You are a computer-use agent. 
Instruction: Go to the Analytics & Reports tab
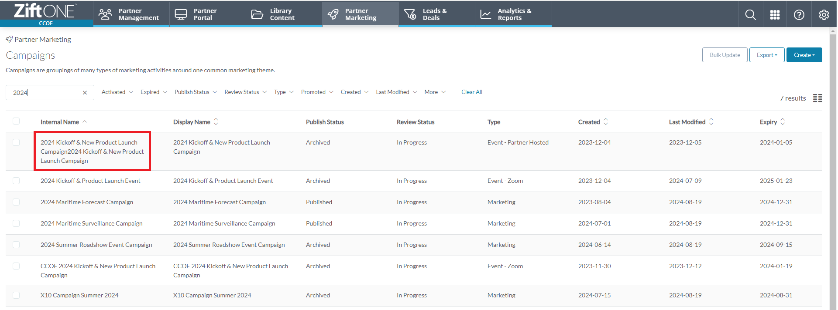(x=513, y=14)
